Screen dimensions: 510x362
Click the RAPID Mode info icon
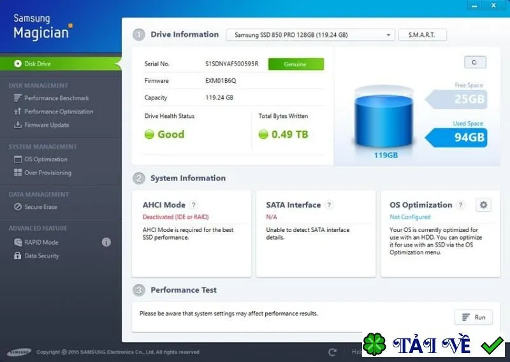point(106,242)
